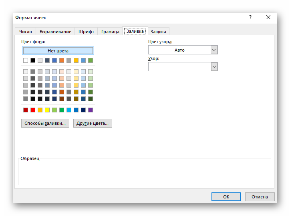Screen dimensions: 290x216
Task: Select the Граница tab
Action: point(110,32)
